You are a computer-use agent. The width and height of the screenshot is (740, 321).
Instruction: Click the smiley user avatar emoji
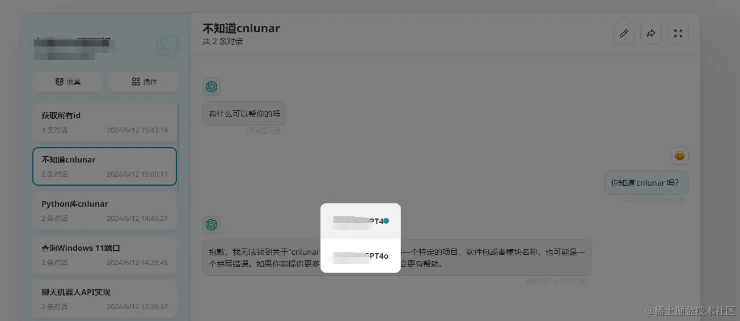[x=680, y=156]
